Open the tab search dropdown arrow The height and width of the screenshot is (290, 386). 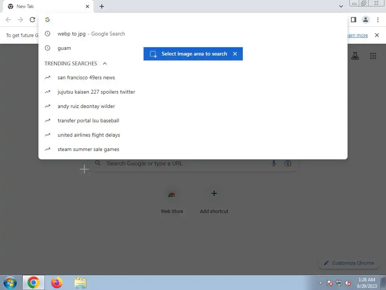(x=341, y=6)
